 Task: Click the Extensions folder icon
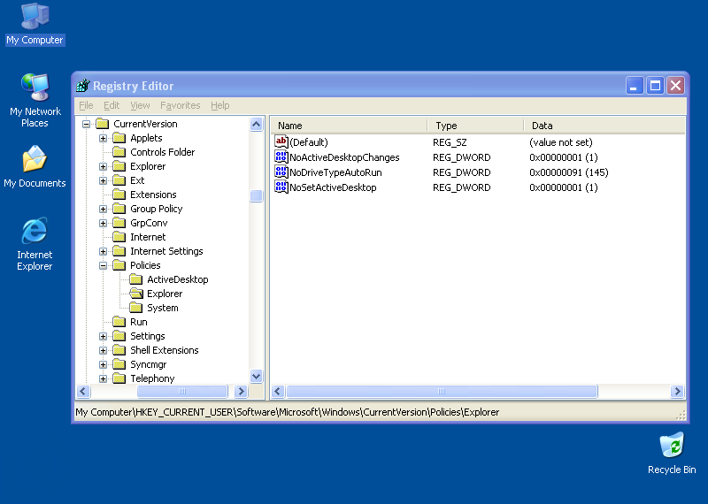(x=119, y=195)
